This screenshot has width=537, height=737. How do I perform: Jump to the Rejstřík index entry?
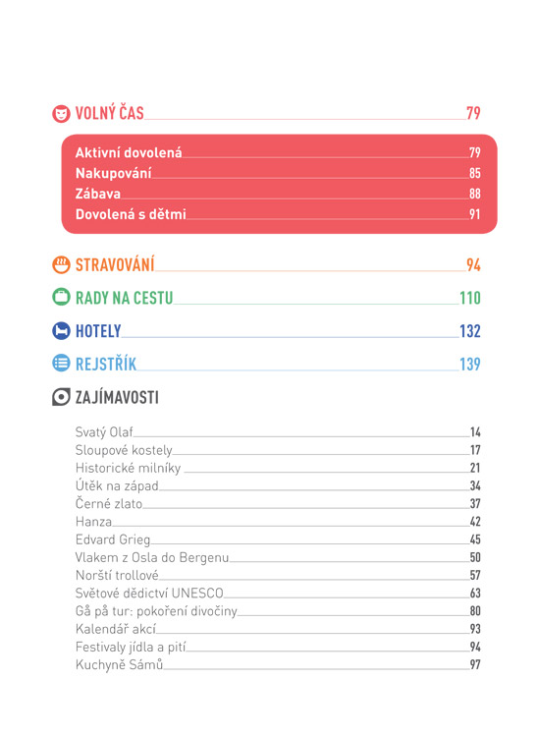coord(106,364)
